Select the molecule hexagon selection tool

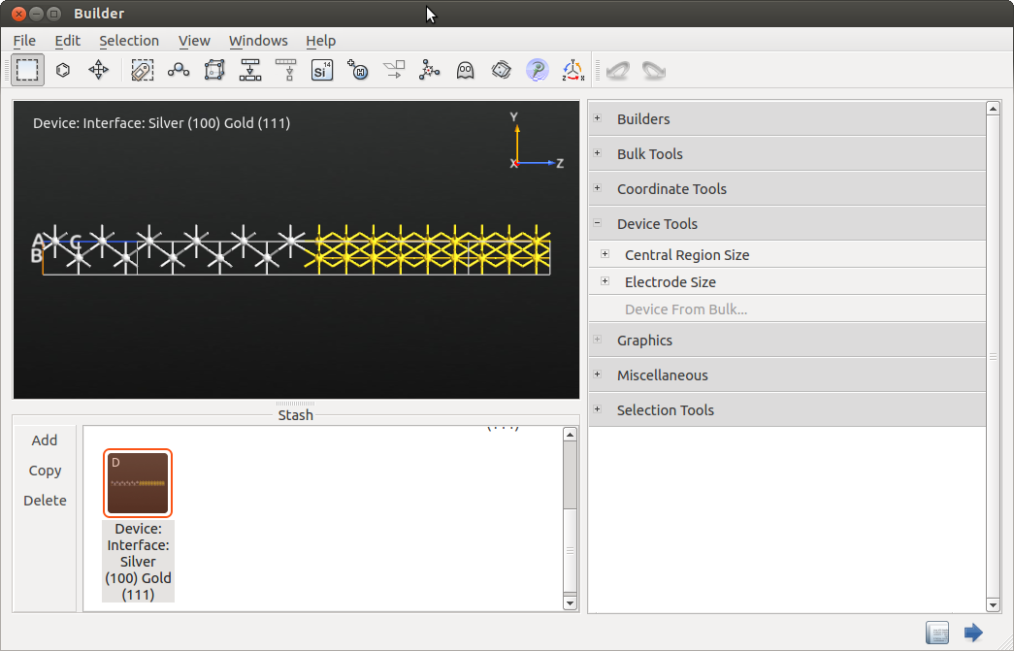point(63,70)
